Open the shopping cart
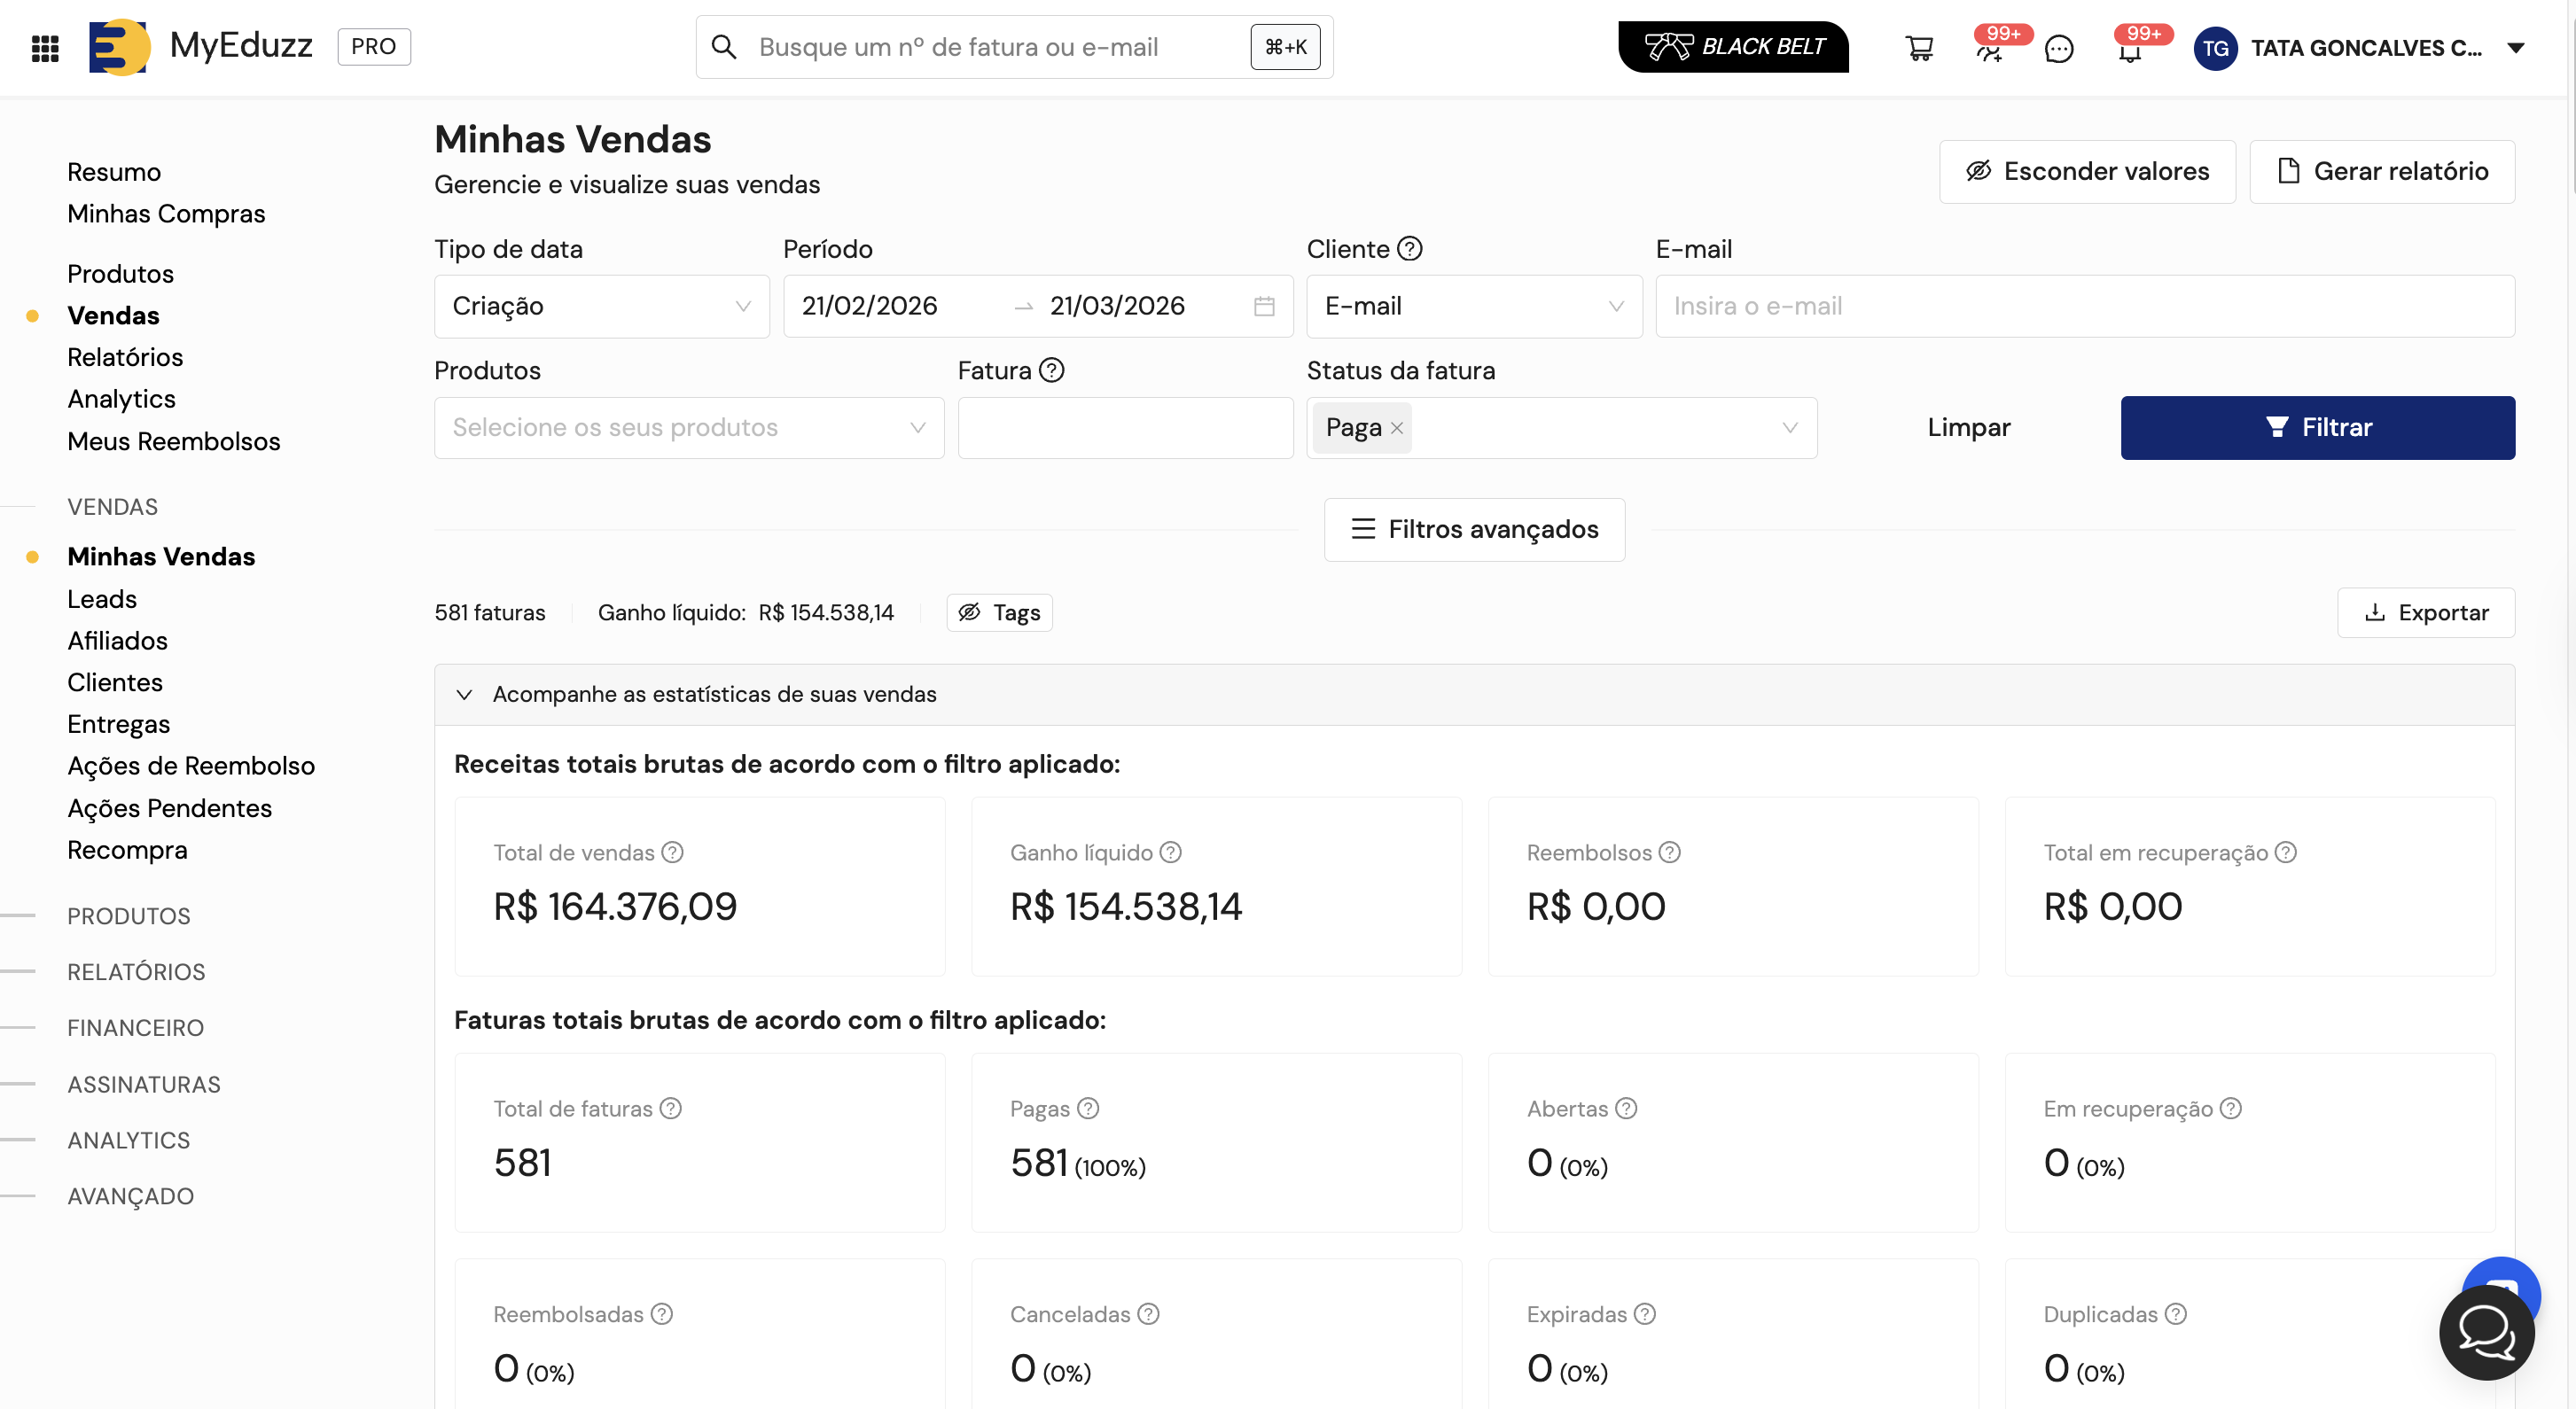 pyautogui.click(x=1920, y=47)
